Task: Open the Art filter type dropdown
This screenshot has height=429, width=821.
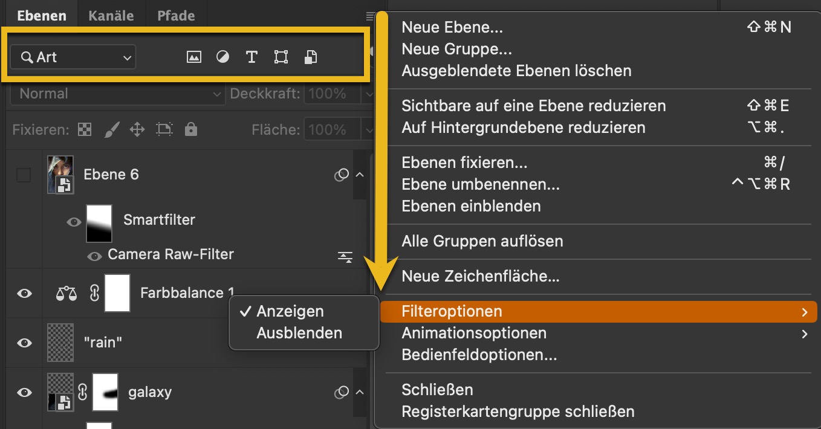Action: (73, 57)
